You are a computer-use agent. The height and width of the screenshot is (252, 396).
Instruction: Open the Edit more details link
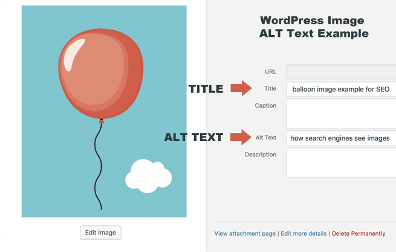tap(303, 233)
